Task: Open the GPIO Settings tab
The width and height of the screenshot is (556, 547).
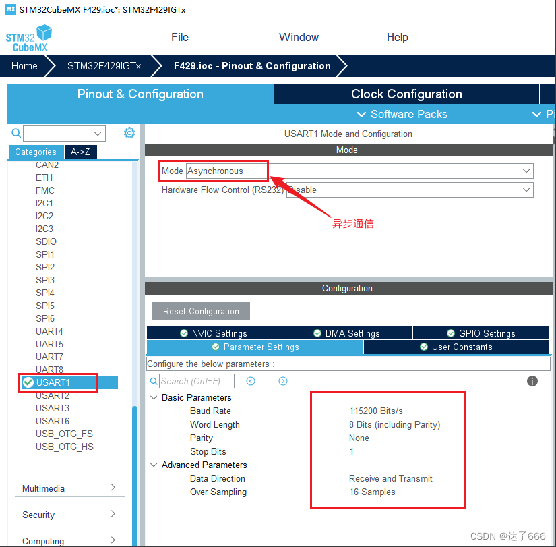Action: (481, 333)
